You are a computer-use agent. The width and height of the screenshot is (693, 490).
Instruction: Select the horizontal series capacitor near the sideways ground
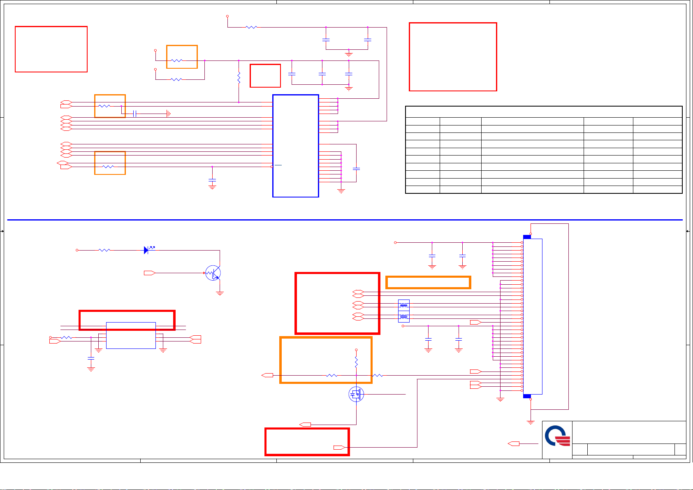pos(134,114)
